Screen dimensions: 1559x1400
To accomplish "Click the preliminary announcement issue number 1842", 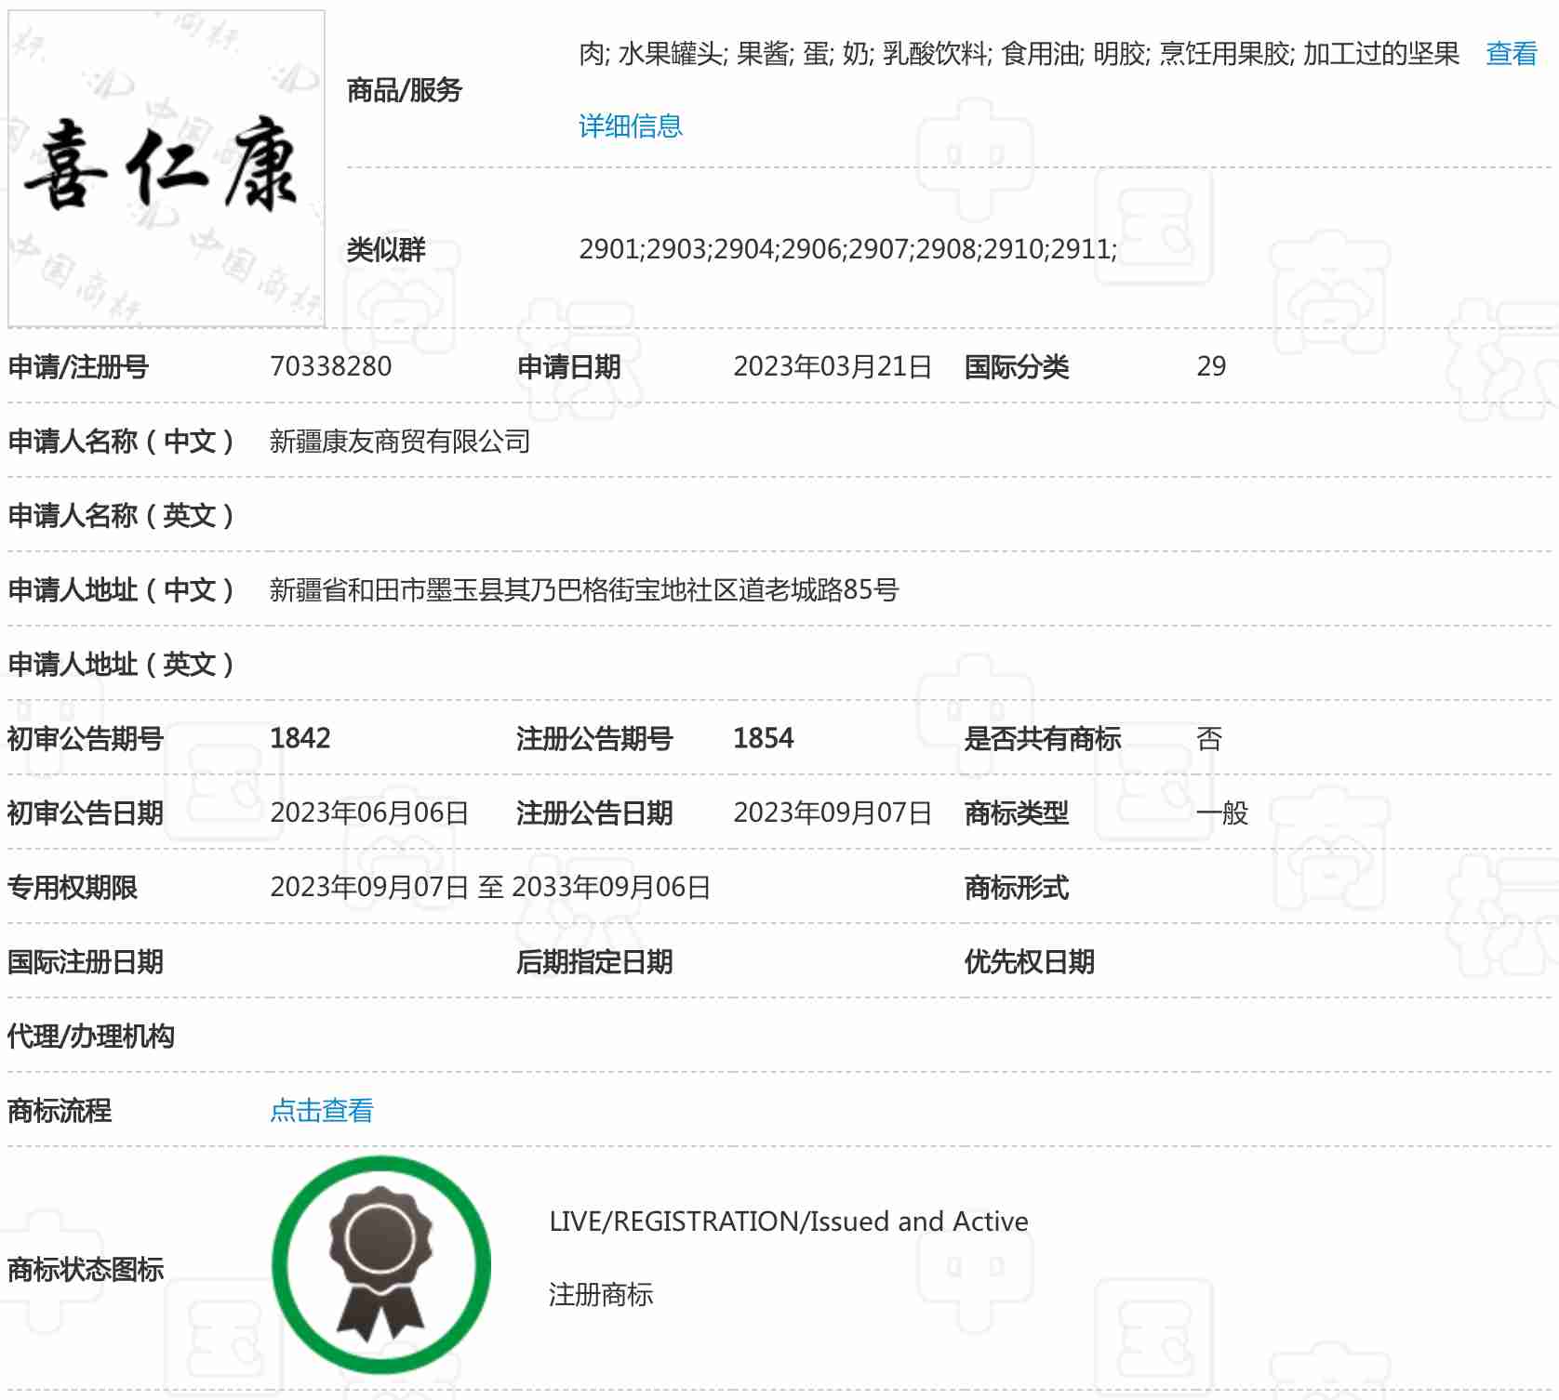I will click(300, 738).
